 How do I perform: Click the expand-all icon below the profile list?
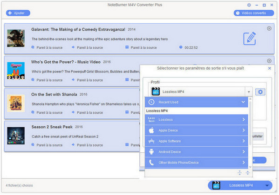point(247,172)
